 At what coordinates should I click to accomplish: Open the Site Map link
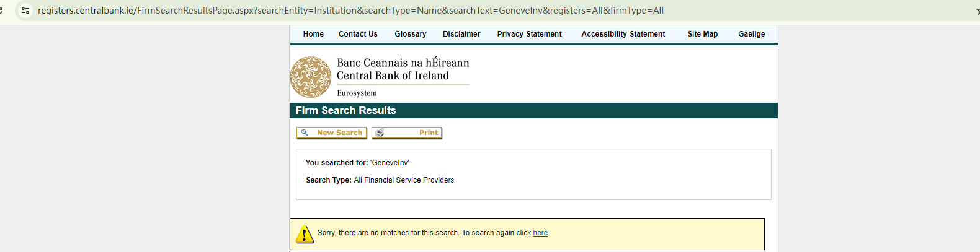(702, 34)
